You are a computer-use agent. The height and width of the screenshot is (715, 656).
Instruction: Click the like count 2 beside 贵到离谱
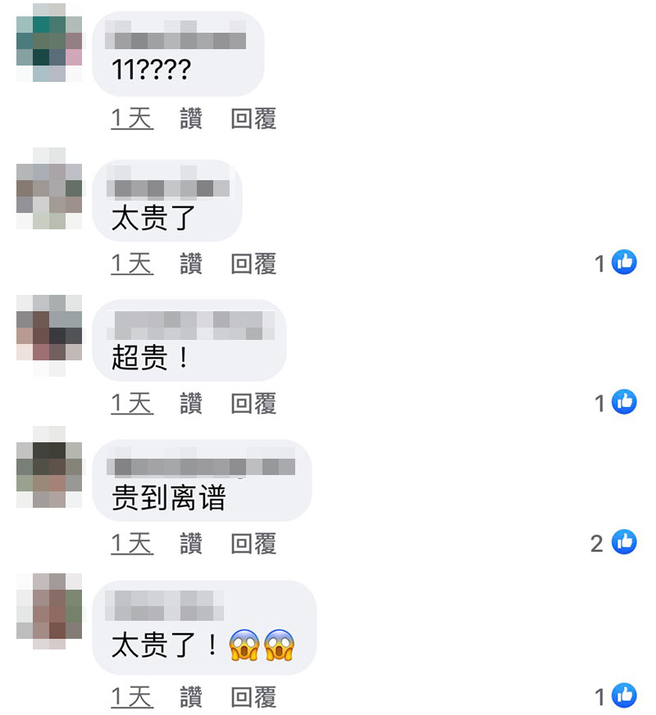[x=596, y=543]
